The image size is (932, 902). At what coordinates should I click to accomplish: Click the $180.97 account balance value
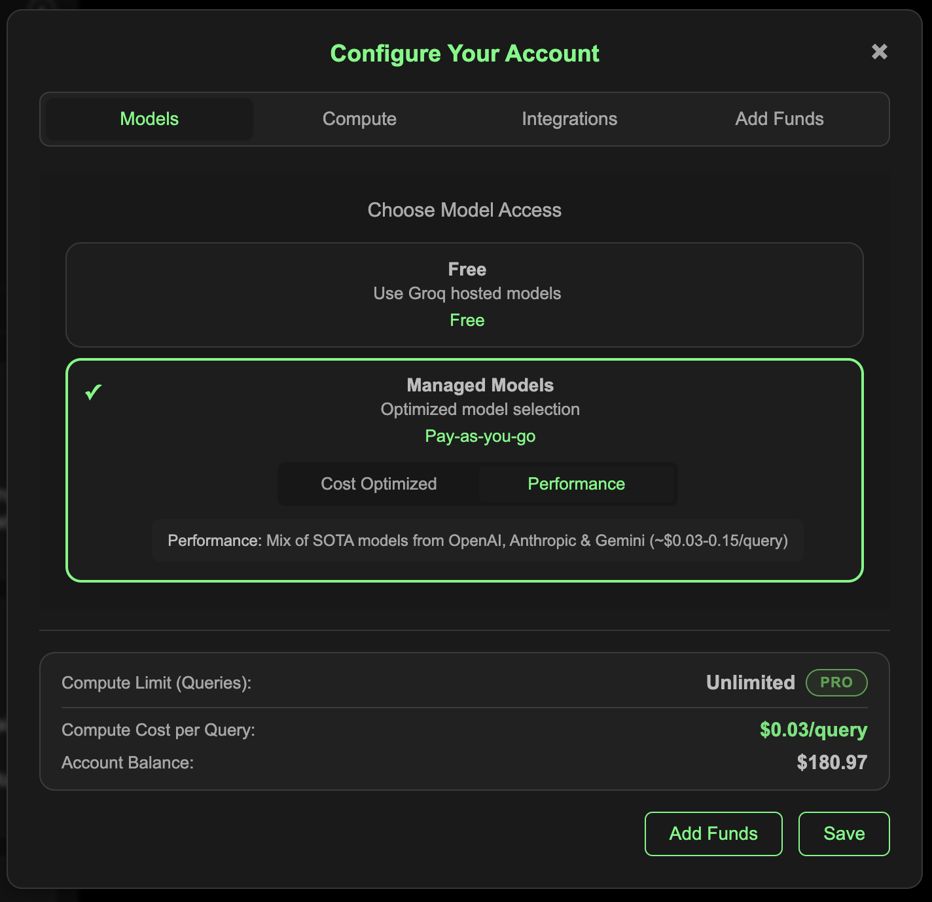[831, 763]
